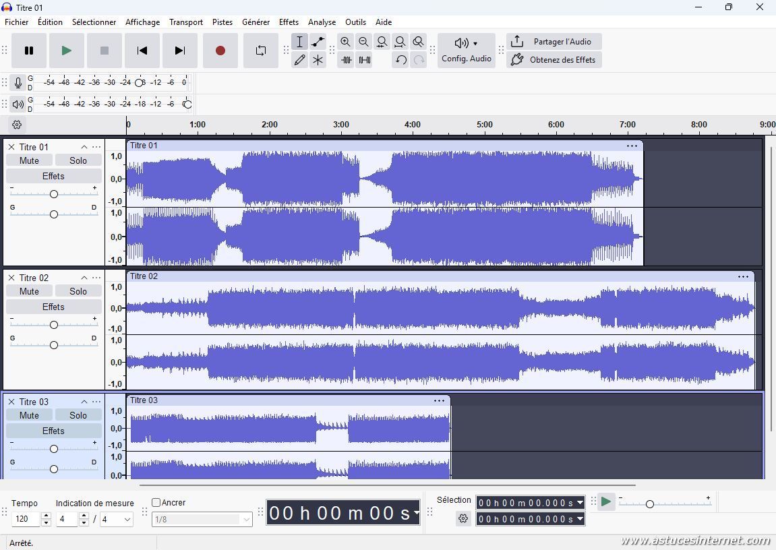Open the Config. Audio dropdown
Screen dimensions: 776x550
(466, 51)
